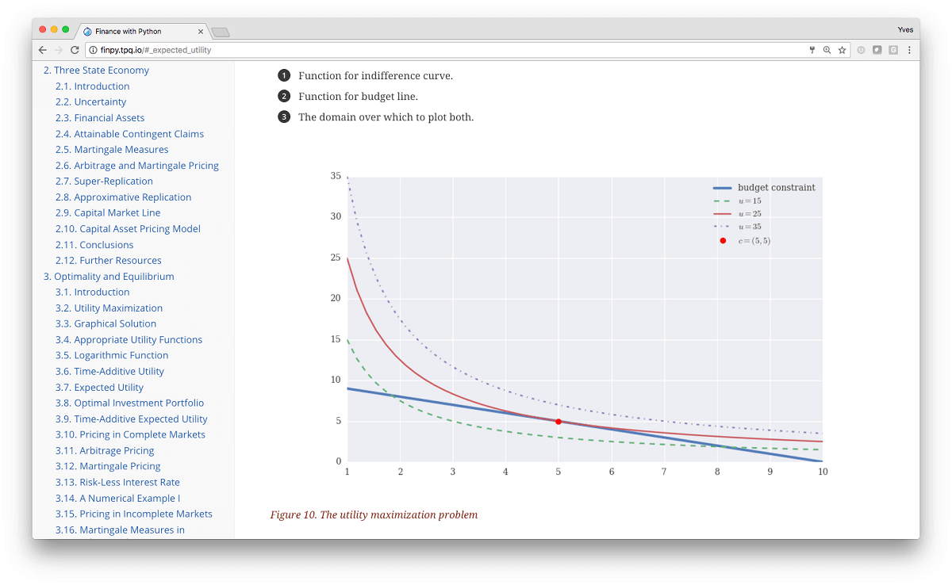Open 3. Optimality and Equilibrium chapter
This screenshot has height=585, width=952.
[109, 276]
